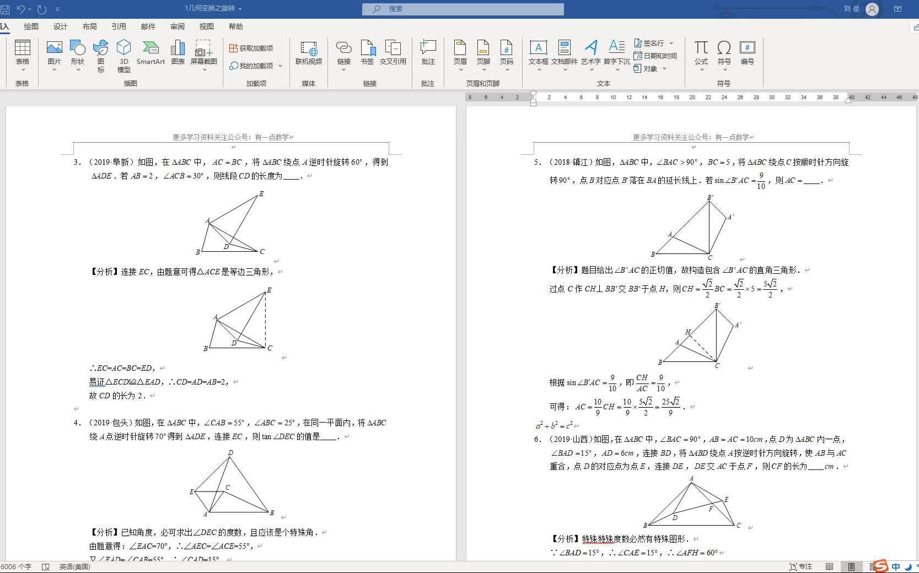Screen dimensions: 919x573
Task: Switch to the 引用 tab
Action: point(119,26)
